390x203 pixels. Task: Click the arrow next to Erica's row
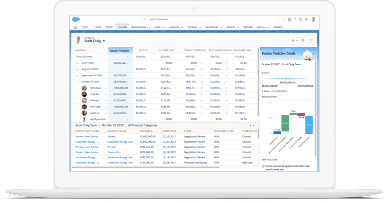tap(105, 94)
